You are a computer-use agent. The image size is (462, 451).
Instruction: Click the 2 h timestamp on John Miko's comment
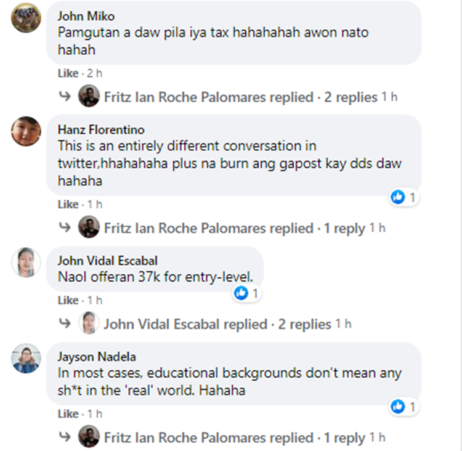95,73
